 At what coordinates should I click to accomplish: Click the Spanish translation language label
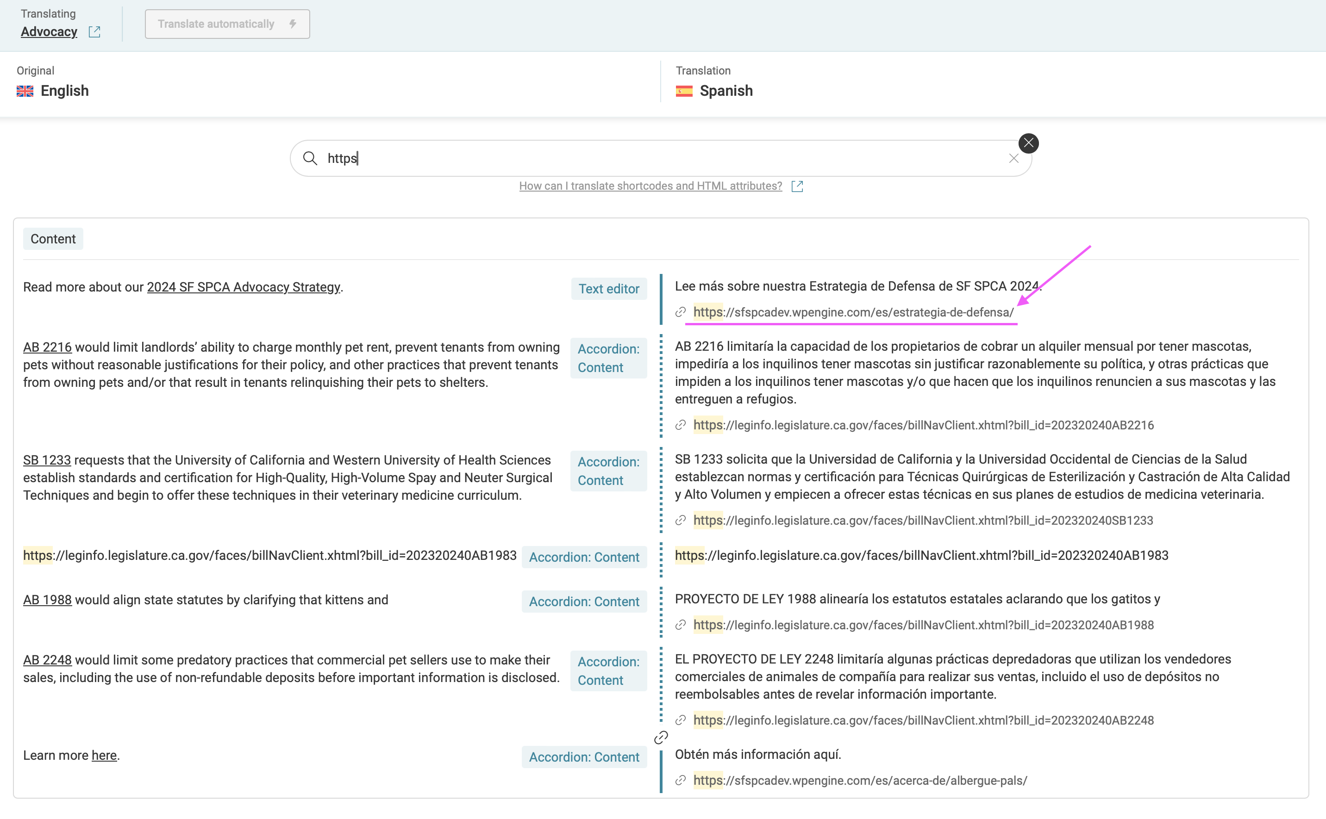click(726, 91)
